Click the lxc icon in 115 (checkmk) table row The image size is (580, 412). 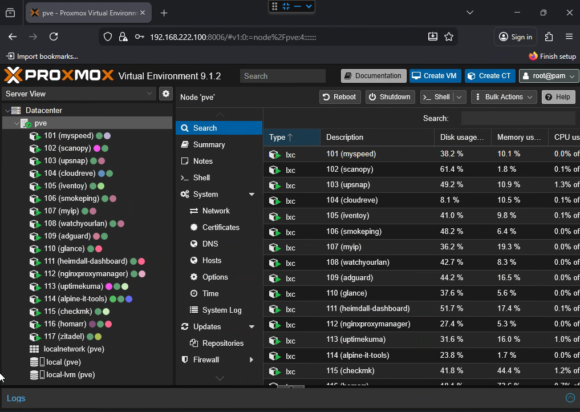tap(274, 371)
